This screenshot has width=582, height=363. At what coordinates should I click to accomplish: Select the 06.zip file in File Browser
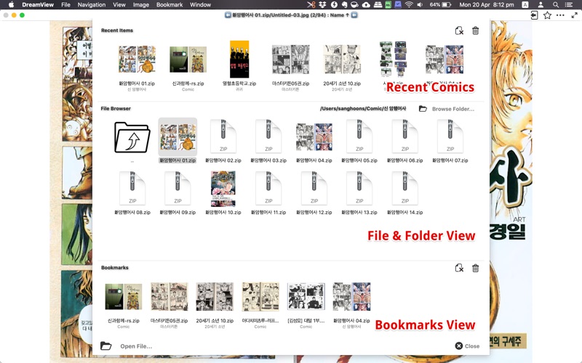[405, 136]
